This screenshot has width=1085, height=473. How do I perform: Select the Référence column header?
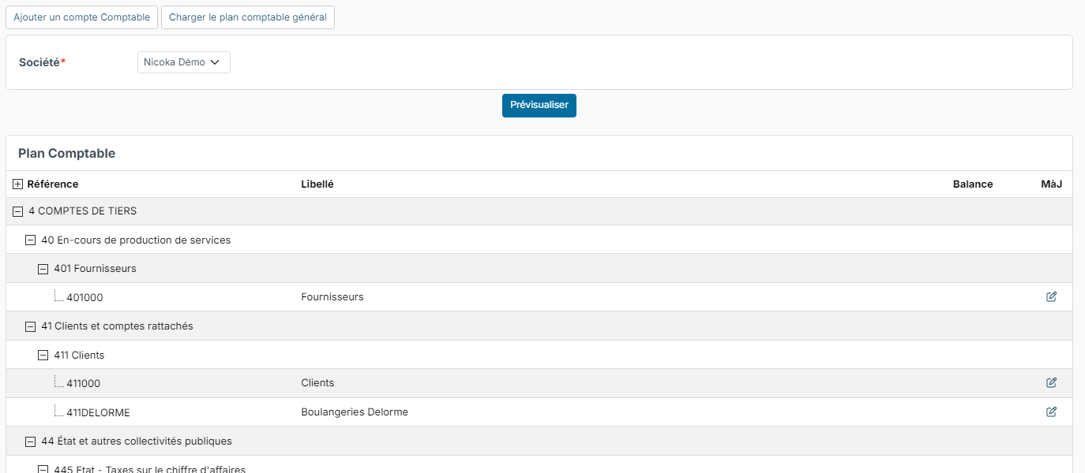coord(53,184)
